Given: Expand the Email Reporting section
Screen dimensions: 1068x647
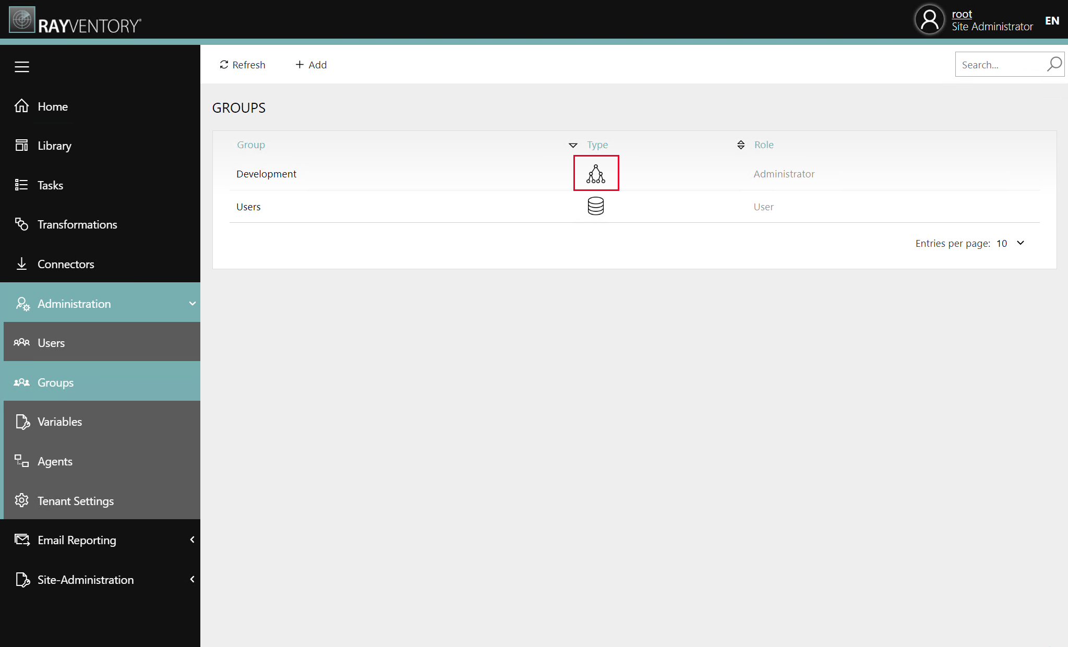Looking at the screenshot, I should (x=191, y=540).
